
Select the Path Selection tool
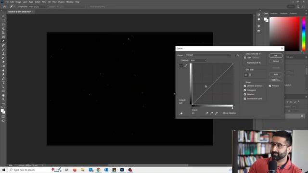tap(3, 86)
